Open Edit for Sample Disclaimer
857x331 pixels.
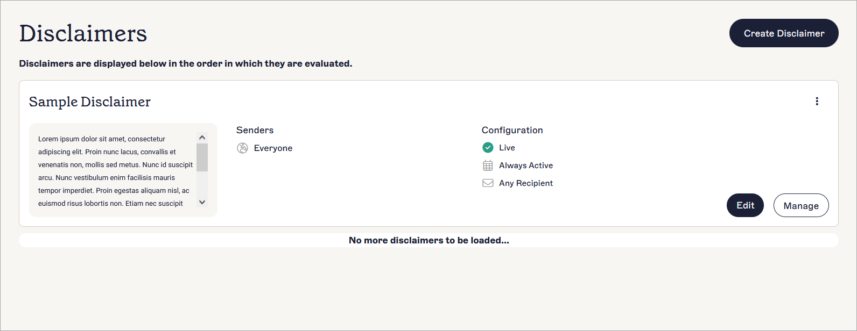point(745,205)
